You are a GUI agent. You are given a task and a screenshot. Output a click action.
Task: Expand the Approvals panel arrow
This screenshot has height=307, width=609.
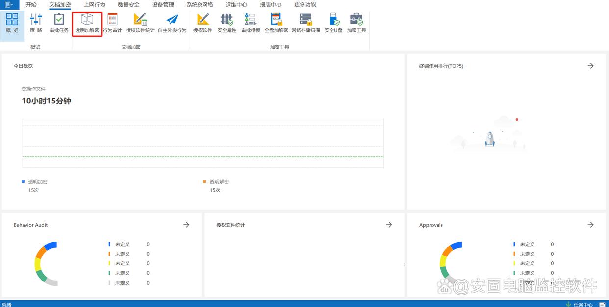coord(590,225)
